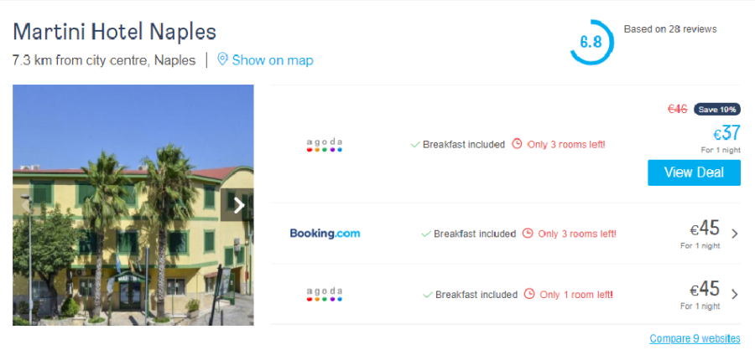The width and height of the screenshot is (755, 355).
Task: Click the next photo arrow on the hotel image
Action: (239, 205)
